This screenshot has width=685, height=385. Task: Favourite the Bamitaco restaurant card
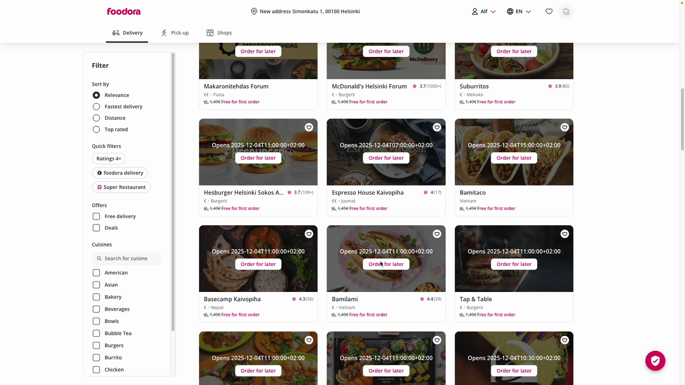pyautogui.click(x=565, y=127)
